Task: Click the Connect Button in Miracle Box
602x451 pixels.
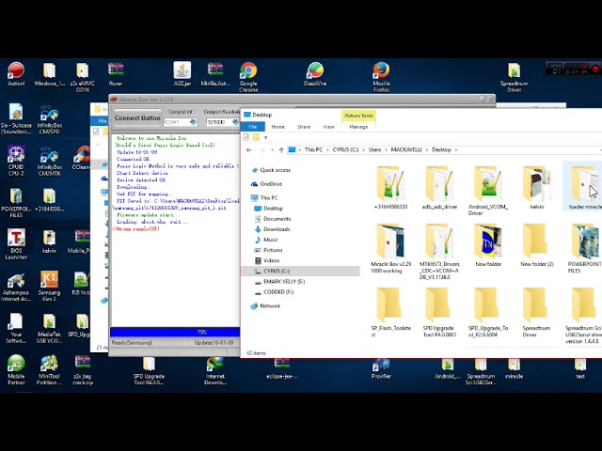Action: 137,118
